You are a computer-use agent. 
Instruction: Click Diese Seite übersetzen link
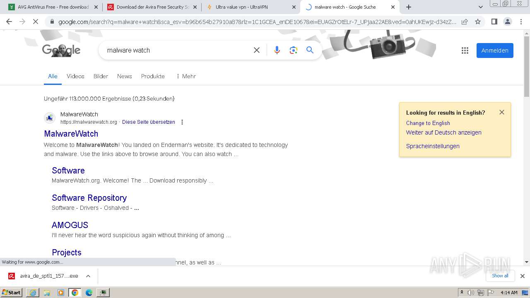[x=149, y=122]
